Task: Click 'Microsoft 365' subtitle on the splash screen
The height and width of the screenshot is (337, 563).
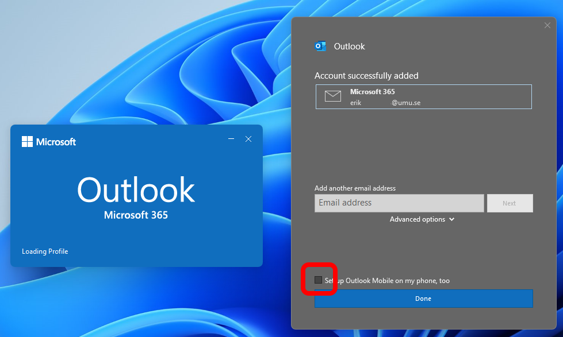Action: tap(136, 215)
